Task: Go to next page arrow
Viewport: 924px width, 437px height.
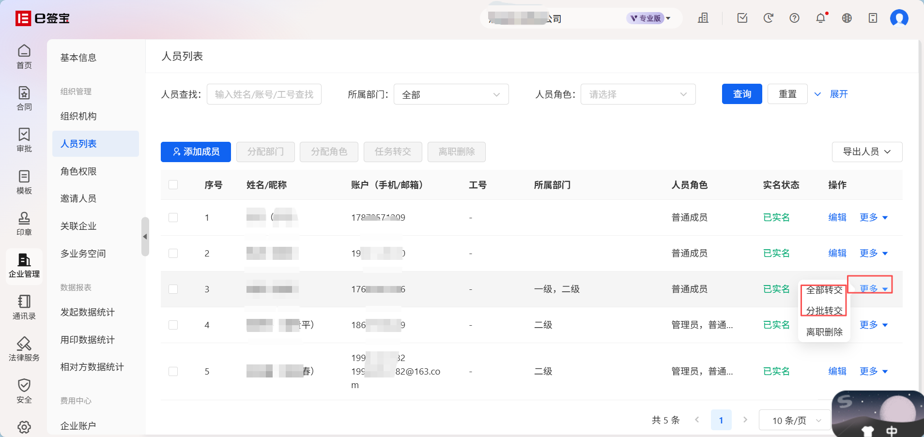Action: pos(745,420)
